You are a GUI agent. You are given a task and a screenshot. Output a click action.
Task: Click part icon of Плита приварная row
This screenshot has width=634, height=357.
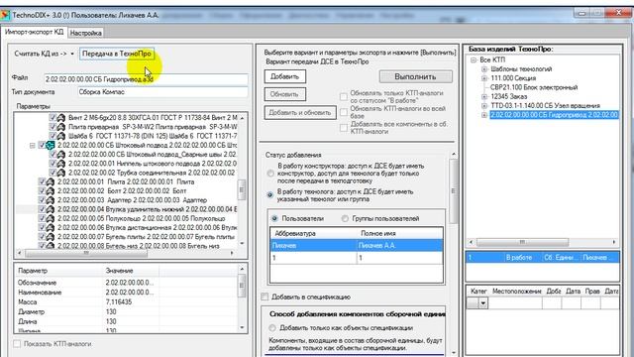(61, 127)
